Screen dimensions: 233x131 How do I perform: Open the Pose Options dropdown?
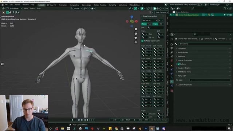(x=161, y=12)
